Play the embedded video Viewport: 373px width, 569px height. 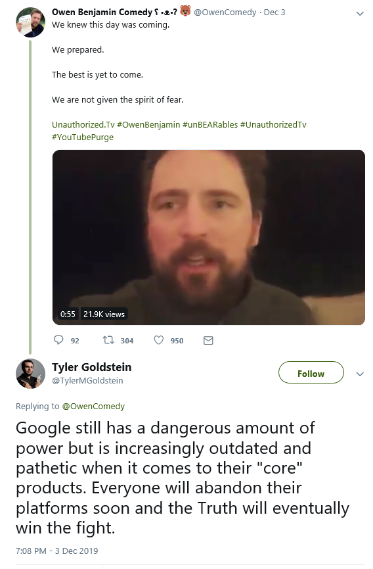click(209, 237)
